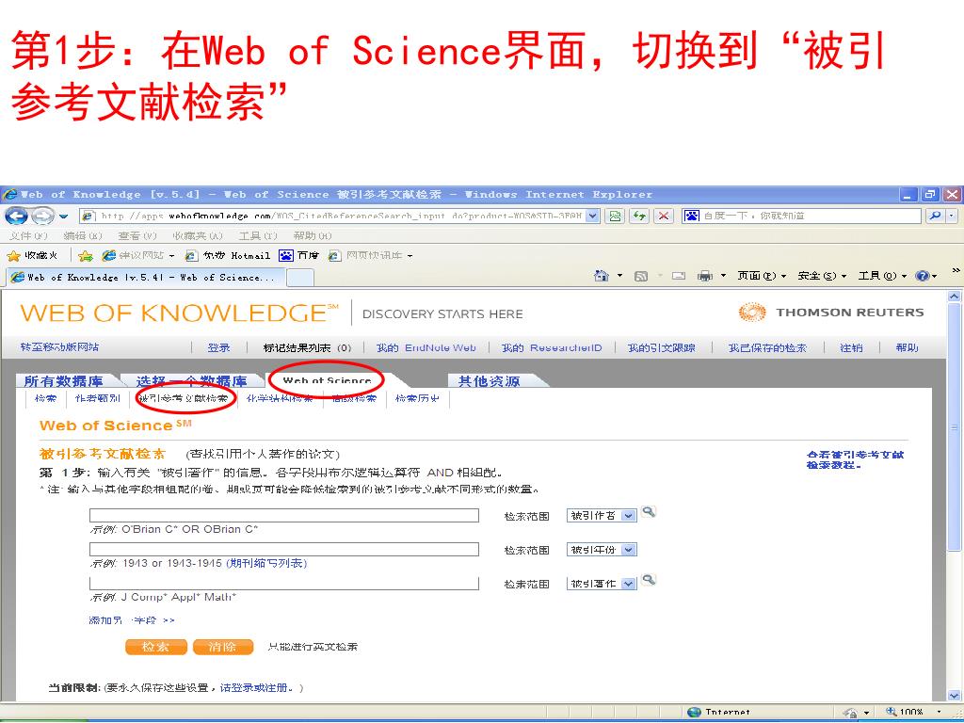The image size is (964, 723).
Task: Click the Home icon in command bar
Action: click(x=602, y=276)
